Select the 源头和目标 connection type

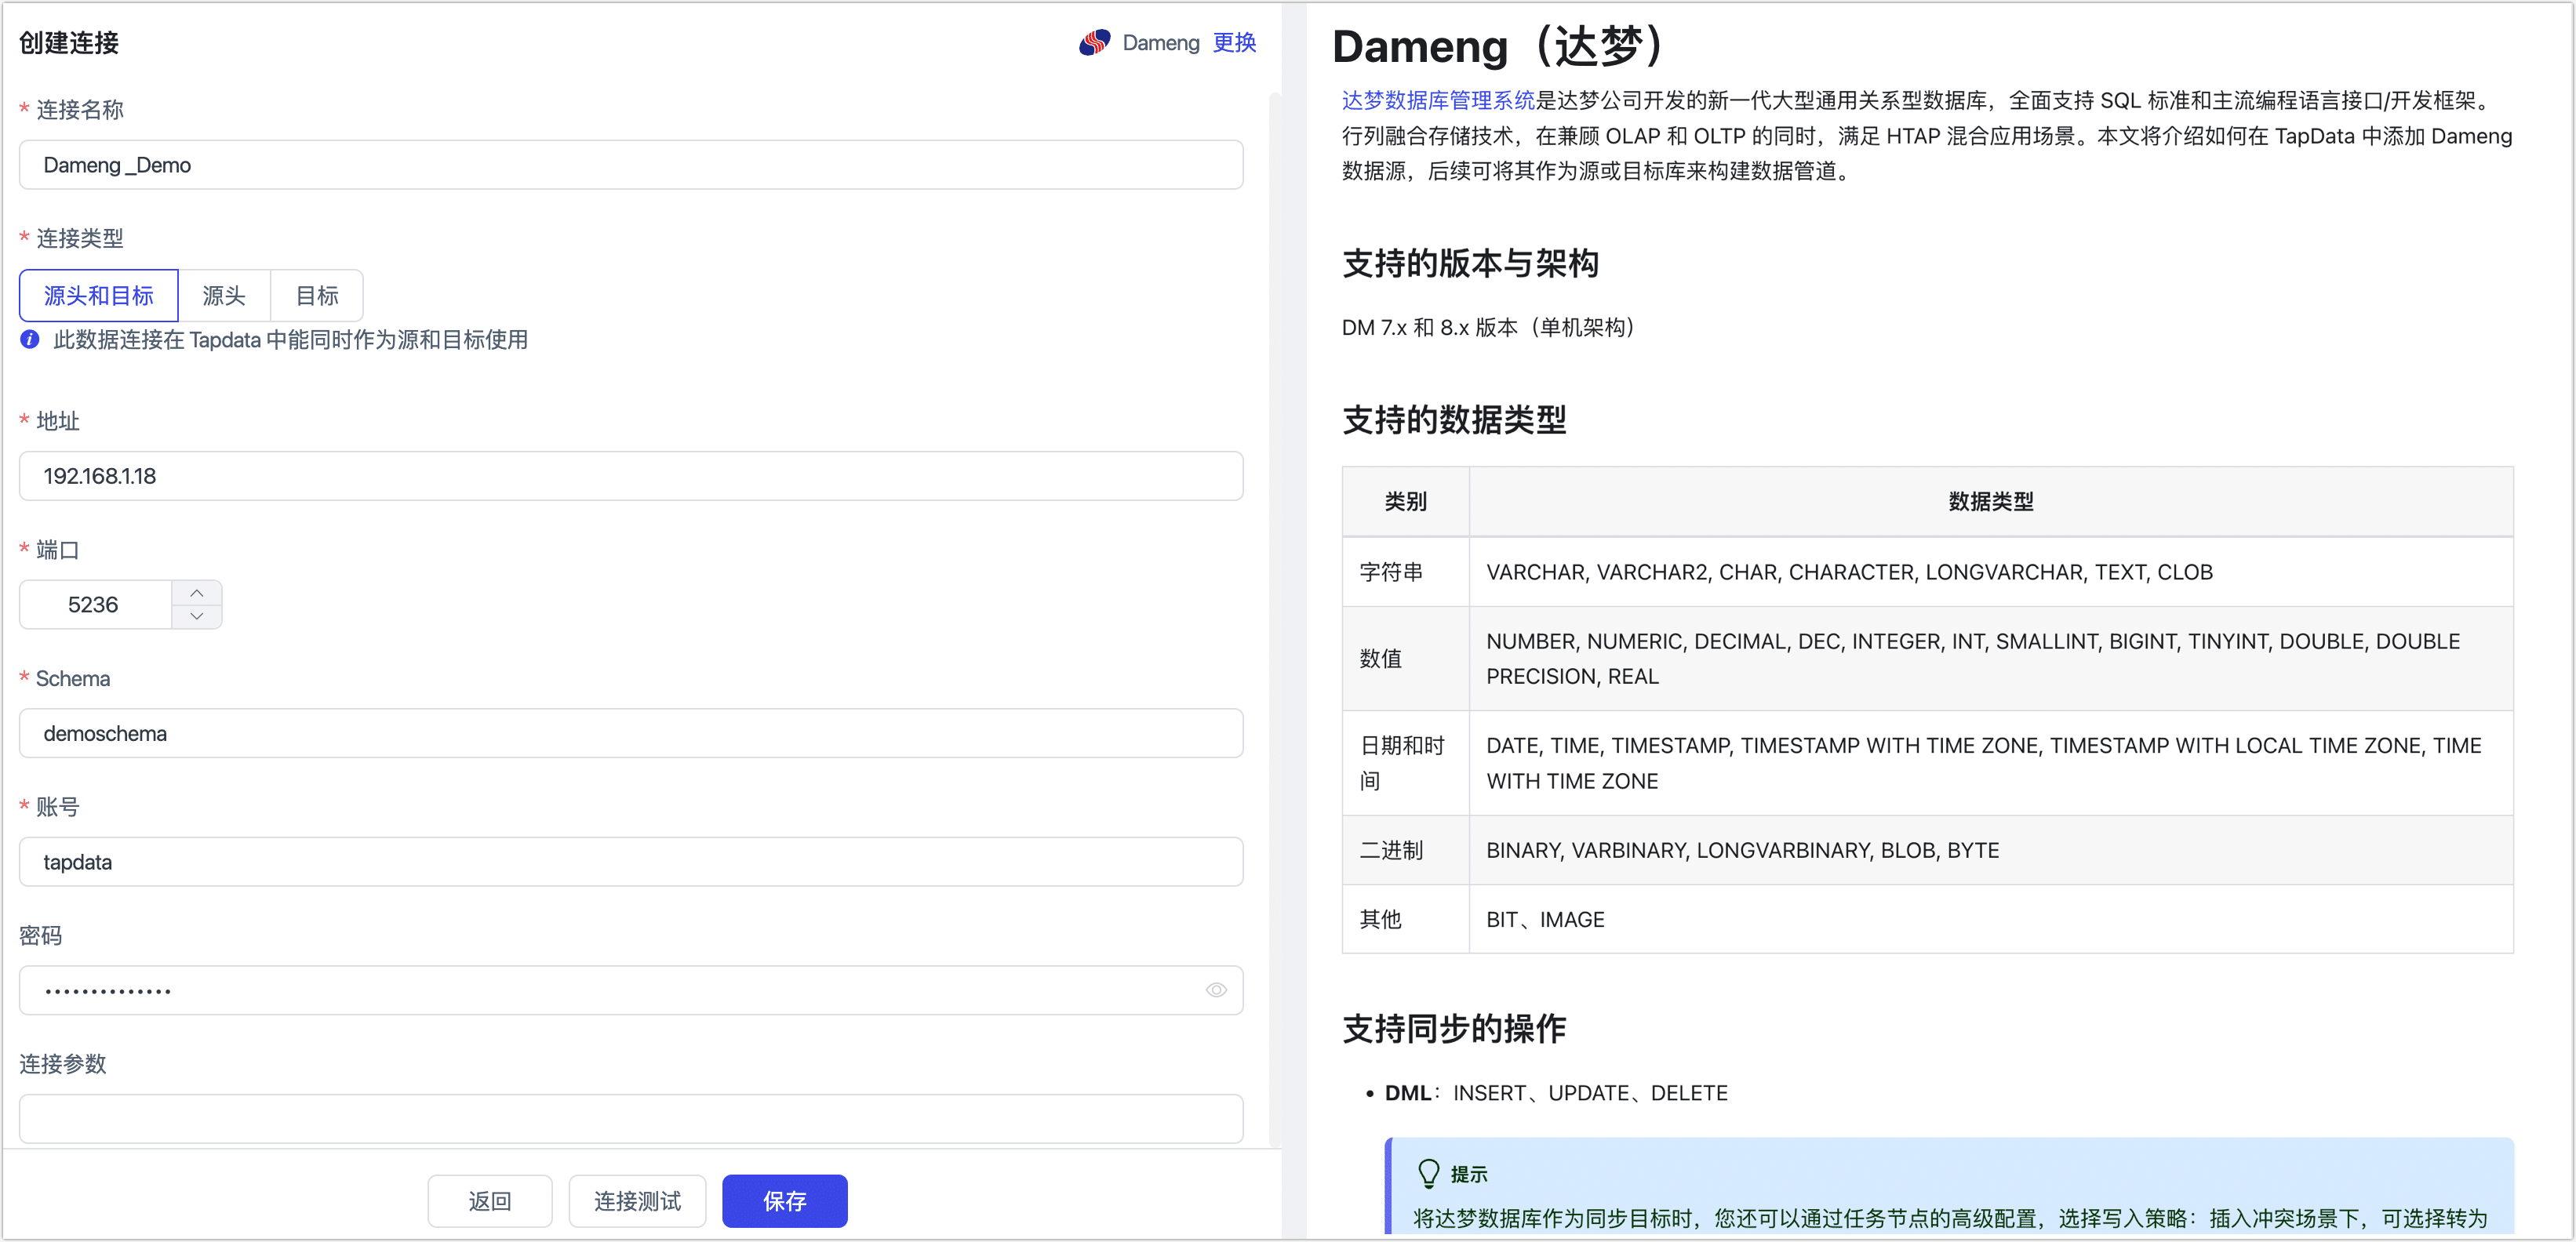coord(98,295)
